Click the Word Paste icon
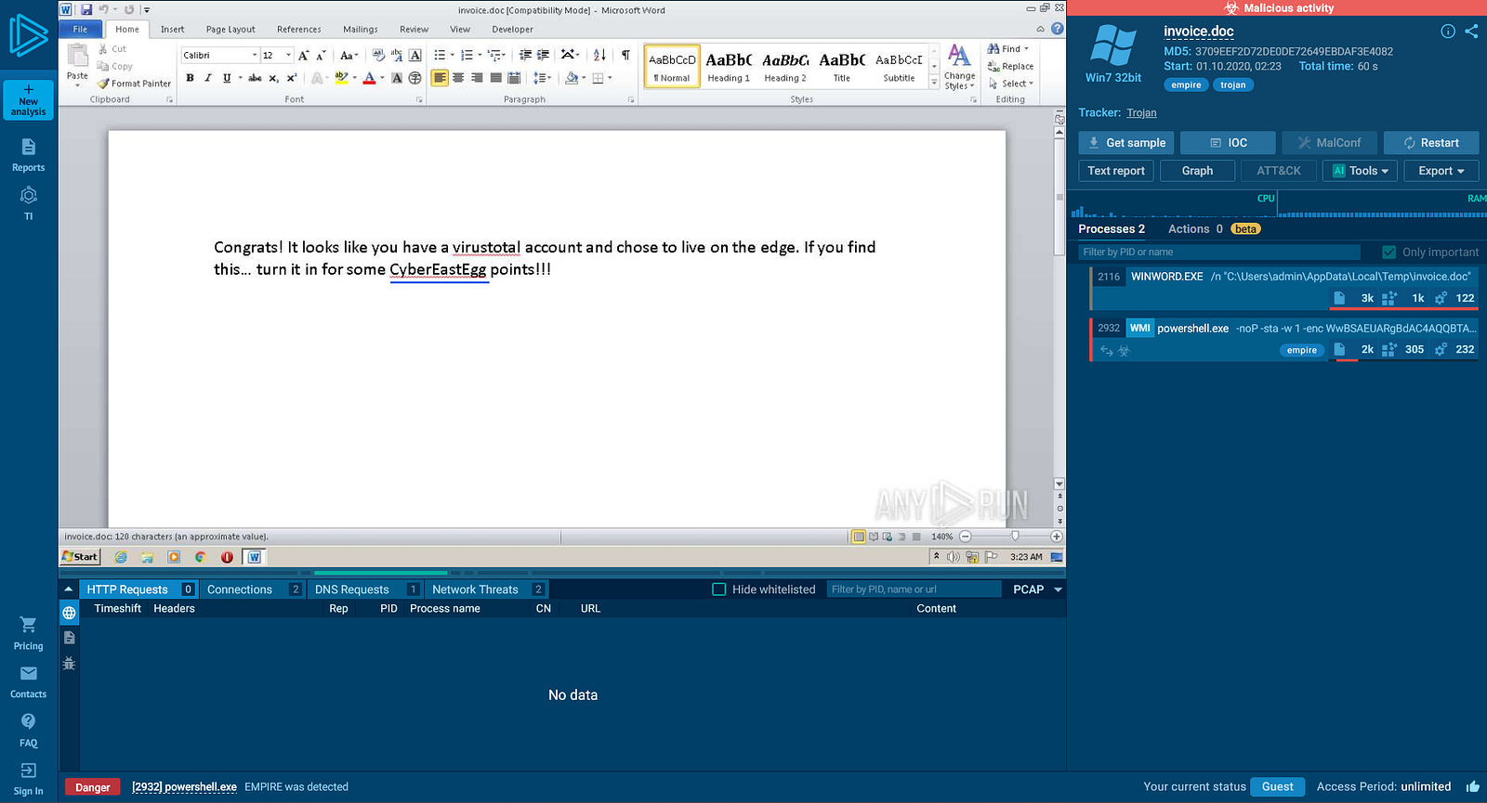This screenshot has width=1487, height=803. (78, 56)
